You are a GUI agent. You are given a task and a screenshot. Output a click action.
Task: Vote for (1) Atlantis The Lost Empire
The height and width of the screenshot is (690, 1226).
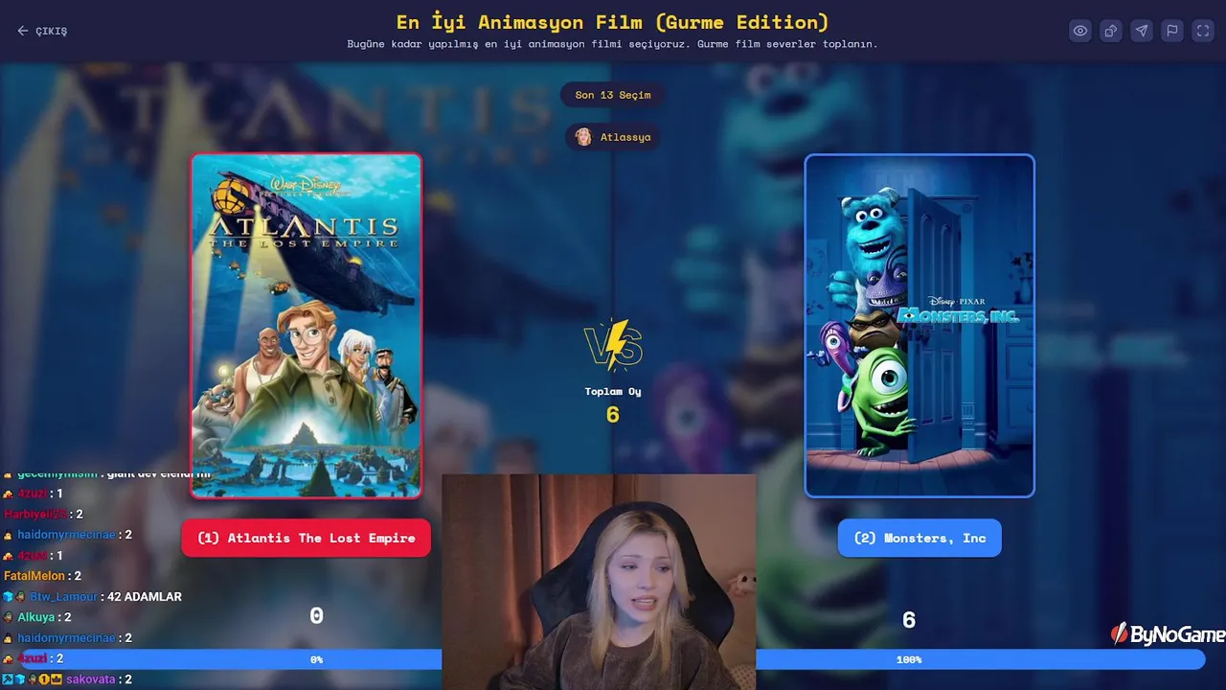(306, 538)
